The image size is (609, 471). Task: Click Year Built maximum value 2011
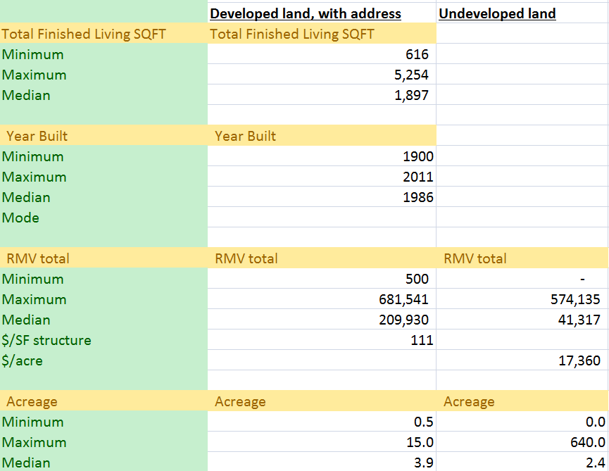pos(417,177)
